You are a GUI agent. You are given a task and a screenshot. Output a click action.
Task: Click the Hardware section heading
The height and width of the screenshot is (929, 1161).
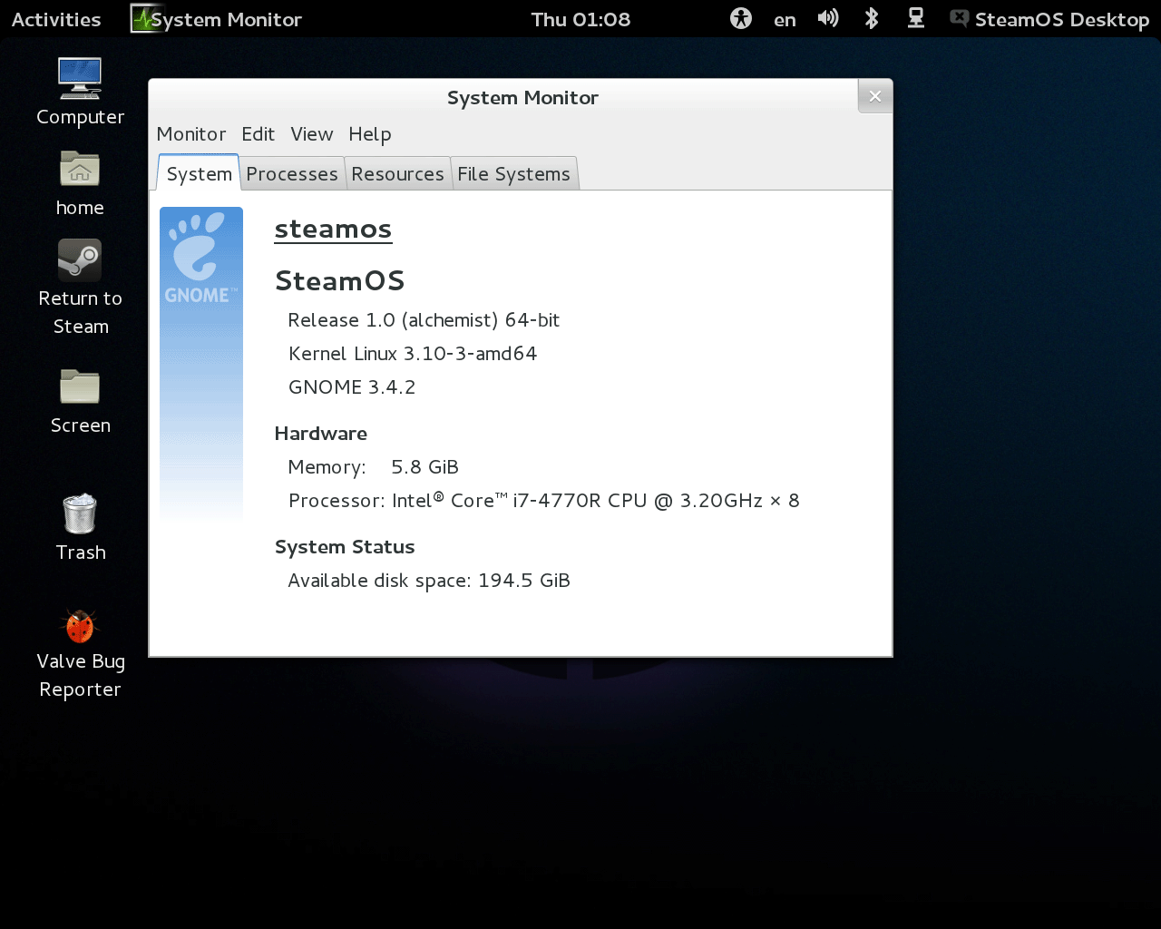(x=321, y=434)
